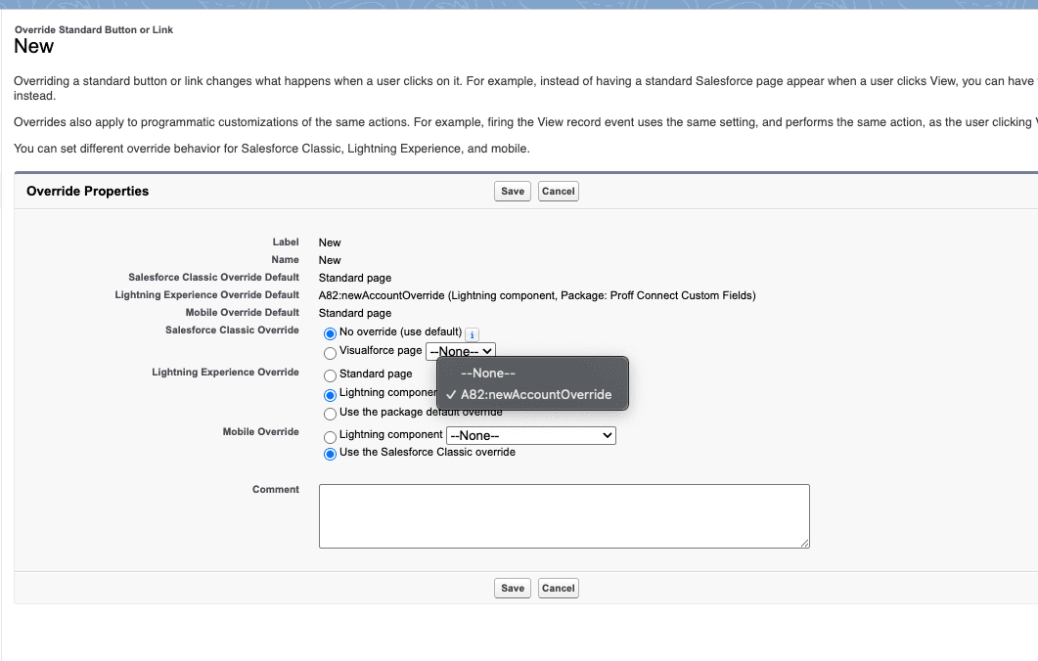The width and height of the screenshot is (1038, 661).
Task: Choose --None-- in the open dropdown
Action: pos(489,373)
